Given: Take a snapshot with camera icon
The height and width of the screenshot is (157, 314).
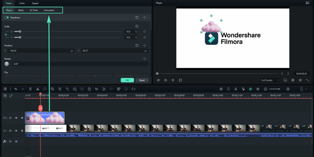Looking at the screenshot, I should point(293,80).
